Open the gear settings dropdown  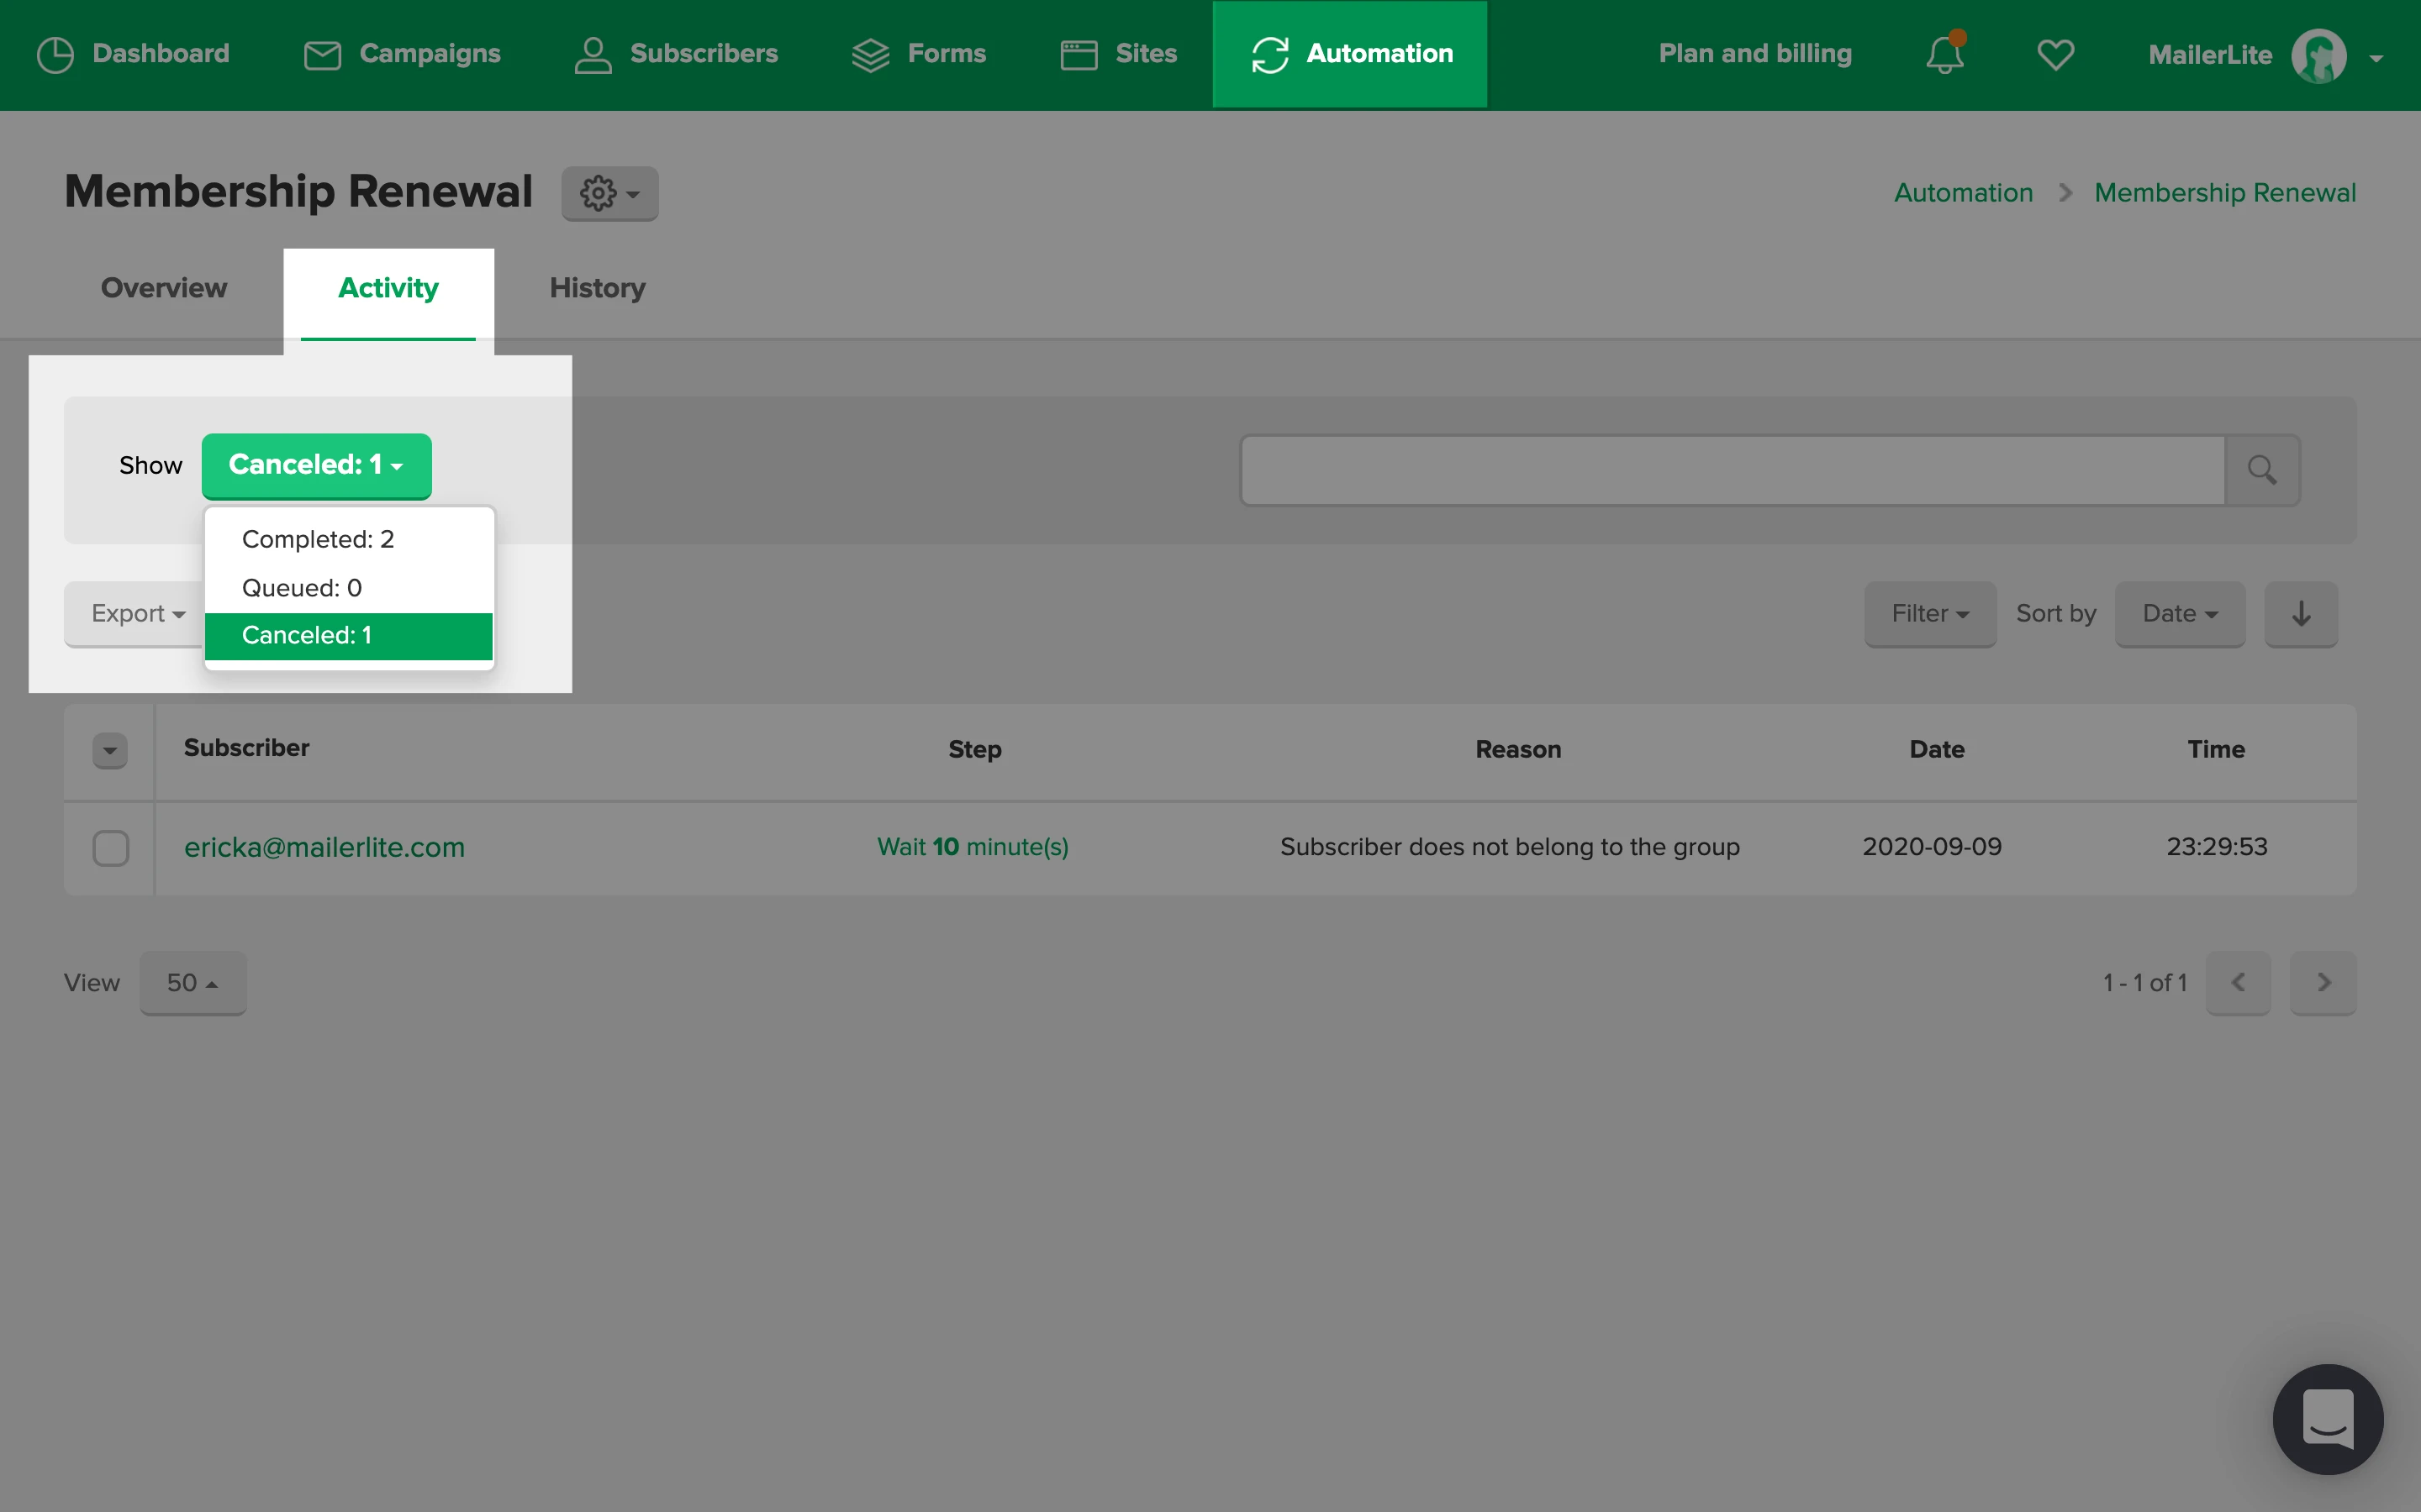pos(609,193)
